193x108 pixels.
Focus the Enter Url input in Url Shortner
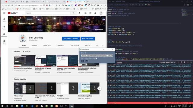pyautogui.click(x=97, y=55)
